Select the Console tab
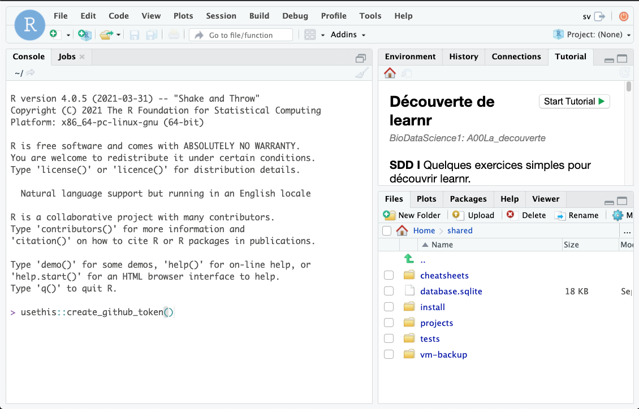The width and height of the screenshot is (639, 409). (28, 56)
